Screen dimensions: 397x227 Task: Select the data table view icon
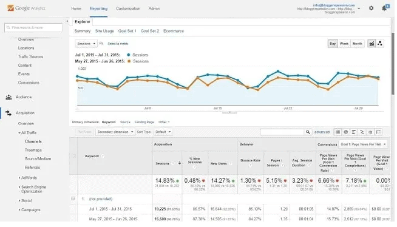click(x=338, y=132)
